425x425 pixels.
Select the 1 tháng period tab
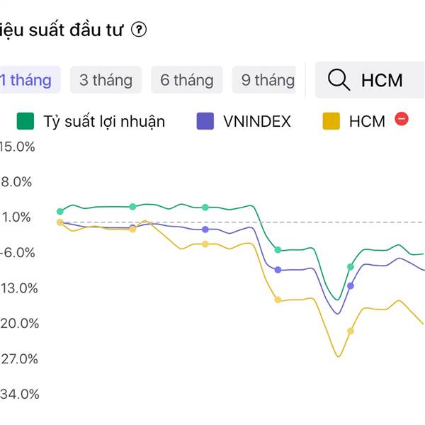pyautogui.click(x=28, y=80)
